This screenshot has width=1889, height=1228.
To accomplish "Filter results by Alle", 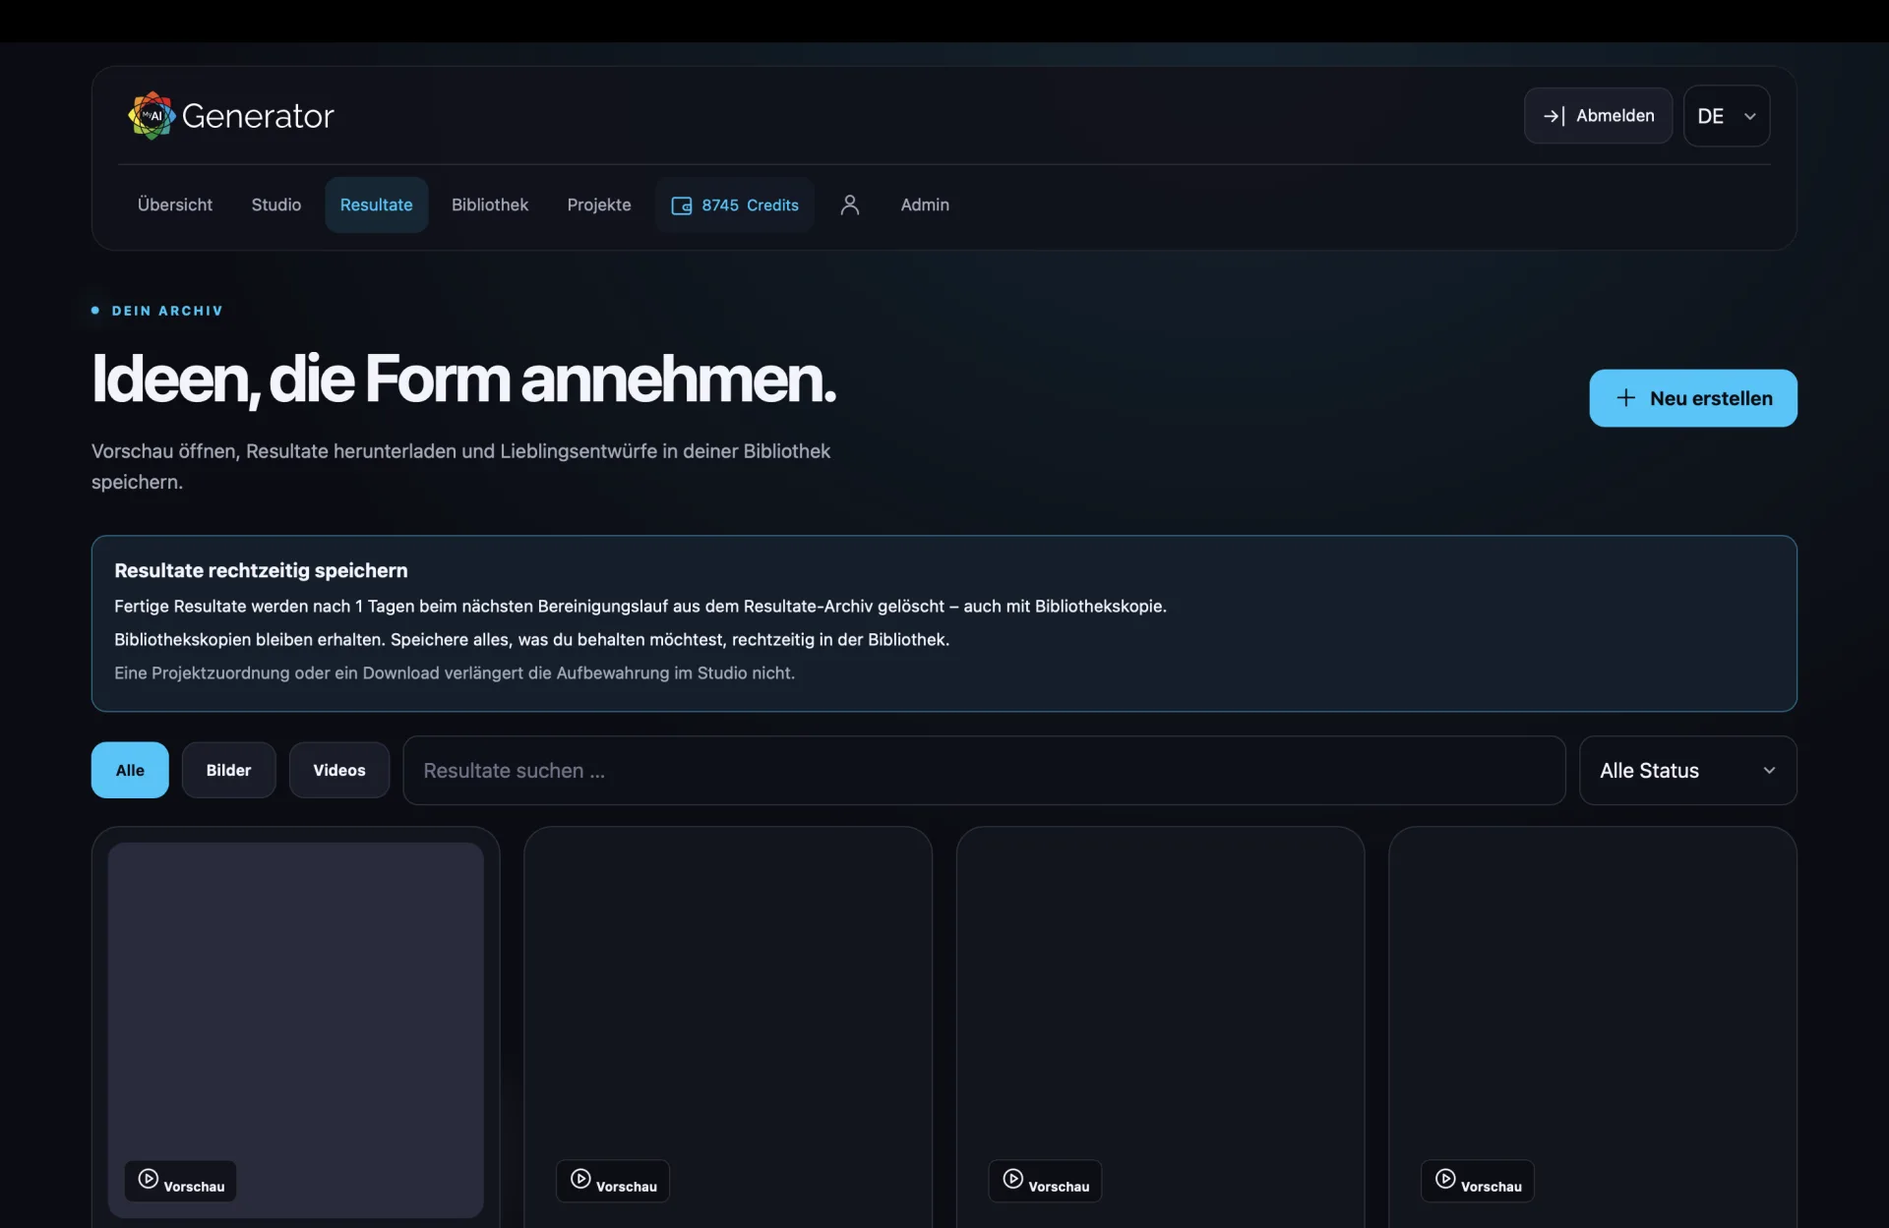I will coord(130,770).
